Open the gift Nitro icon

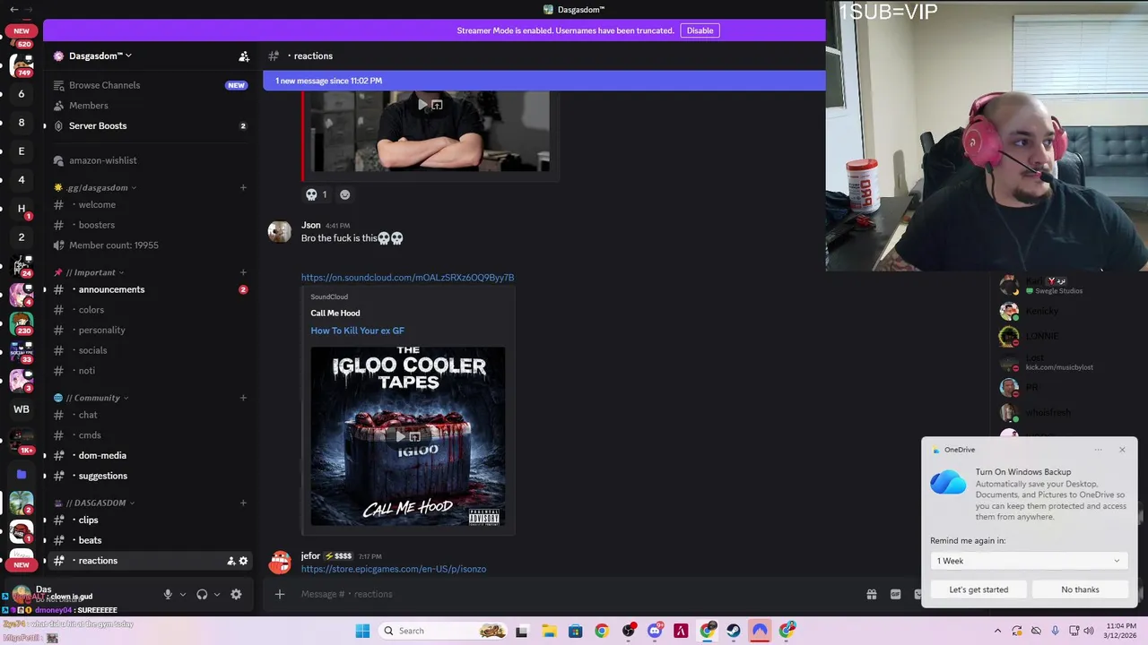(x=871, y=594)
